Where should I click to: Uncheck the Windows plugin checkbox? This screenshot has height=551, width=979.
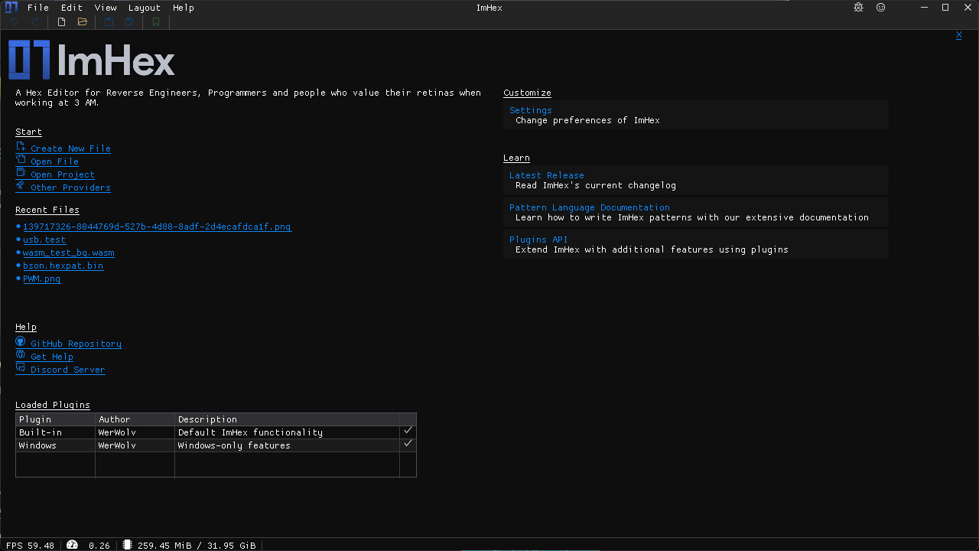(407, 444)
